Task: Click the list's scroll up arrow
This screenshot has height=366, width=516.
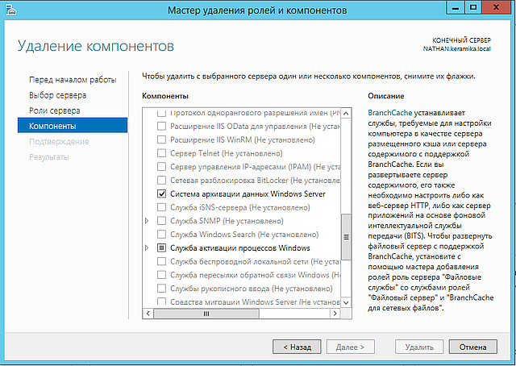Action: [x=346, y=114]
